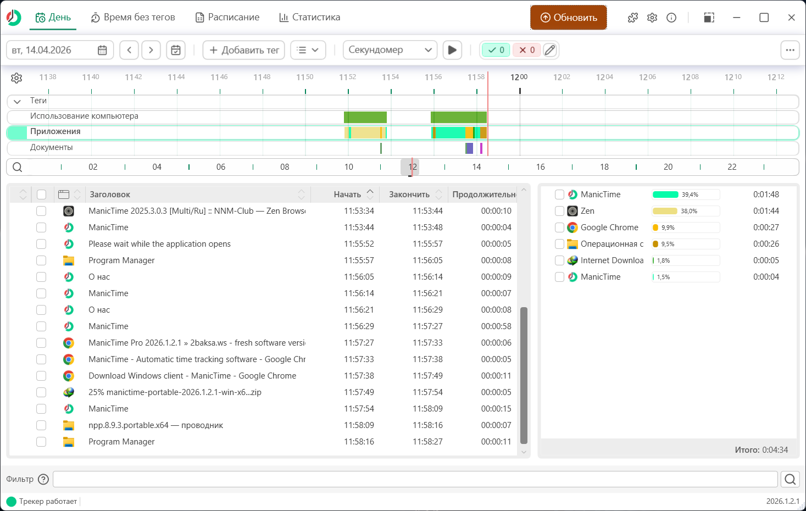Click the sort arrows in the first table column
This screenshot has width=806, height=511.
click(23, 195)
